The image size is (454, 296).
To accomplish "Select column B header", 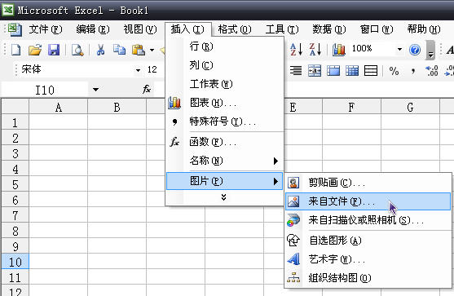I will pyautogui.click(x=117, y=107).
